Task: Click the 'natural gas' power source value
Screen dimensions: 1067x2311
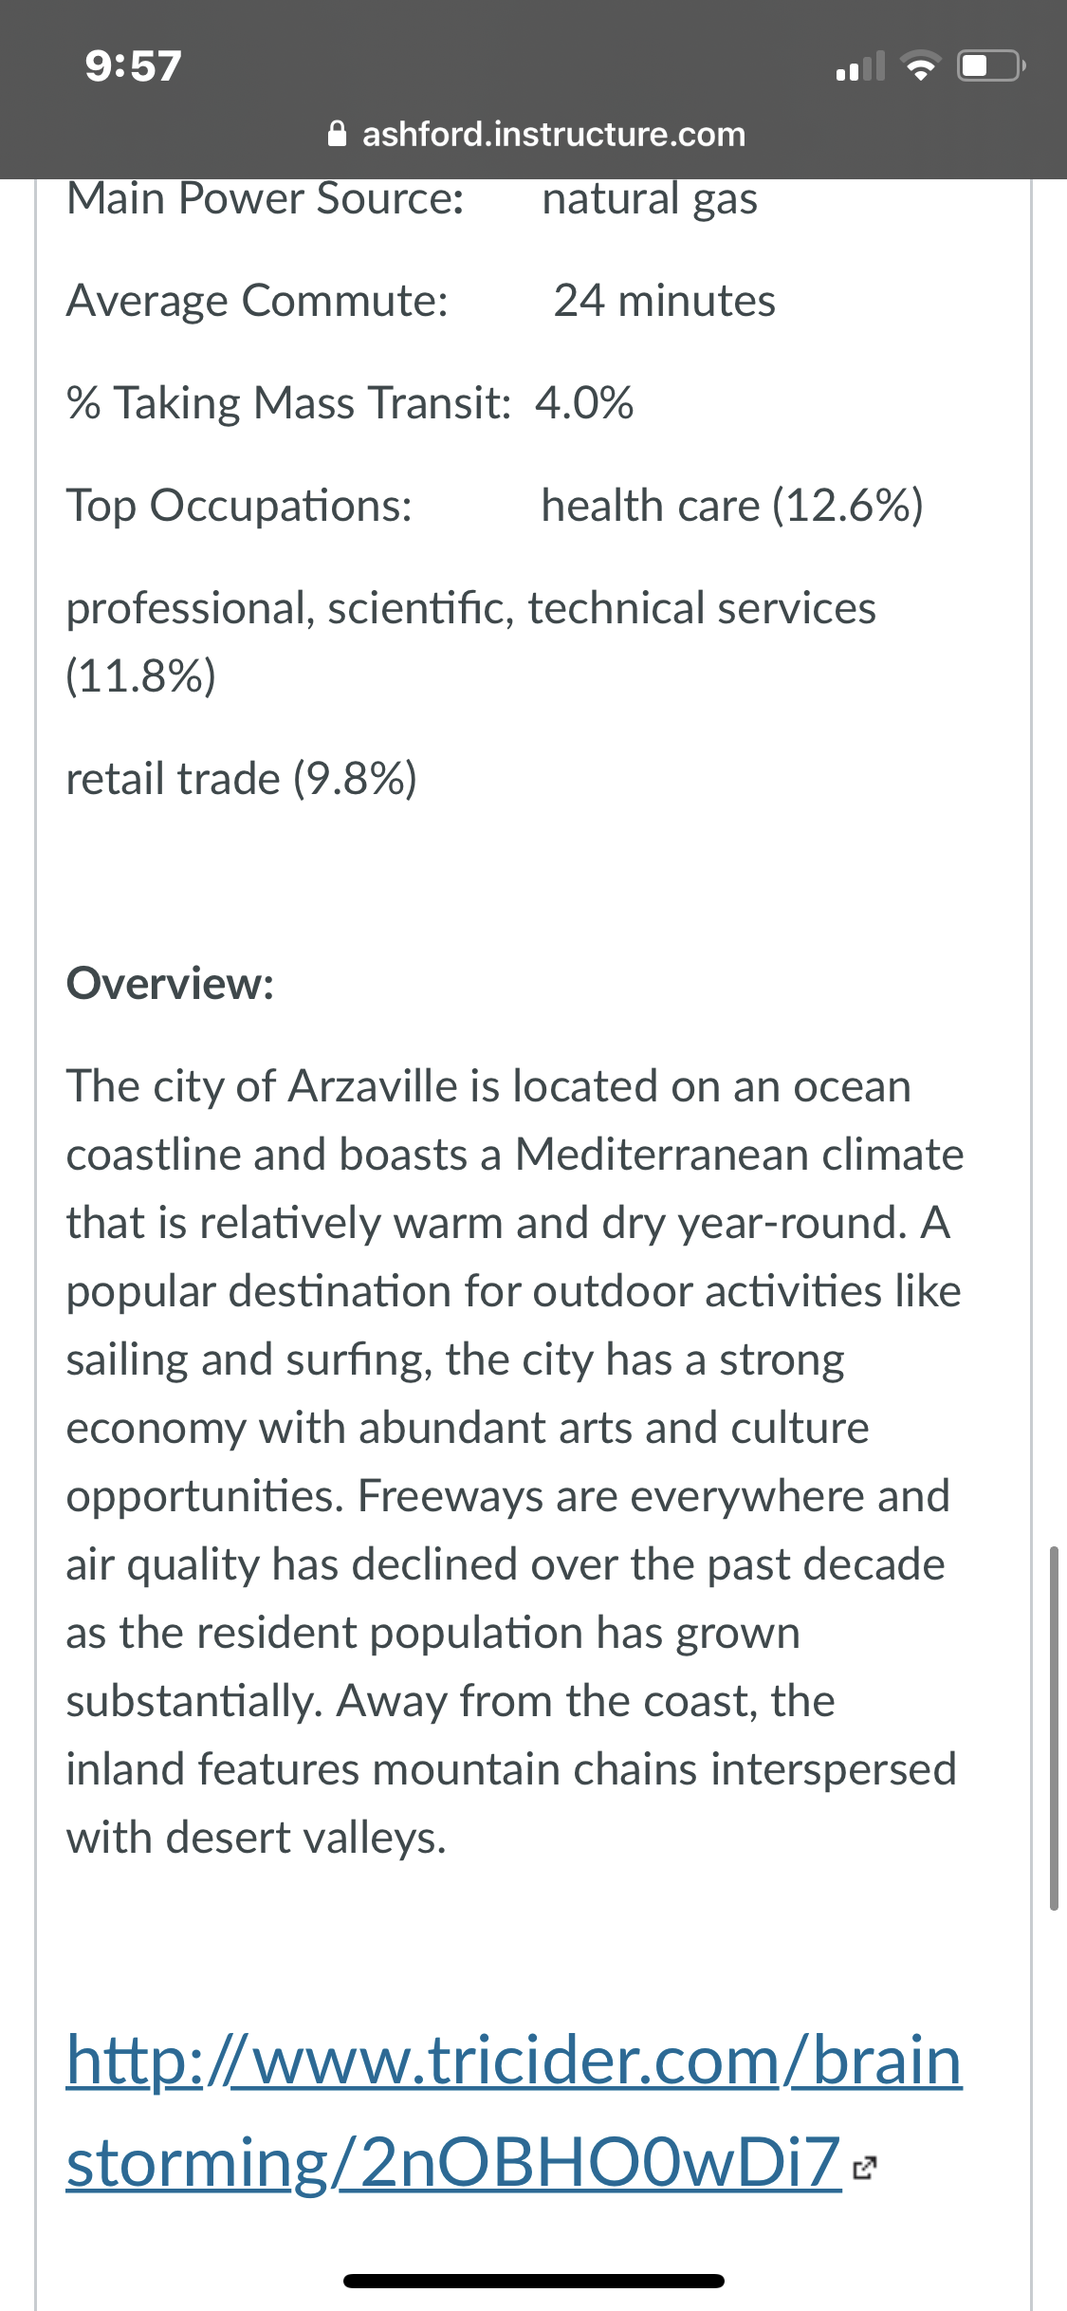Action: [650, 200]
